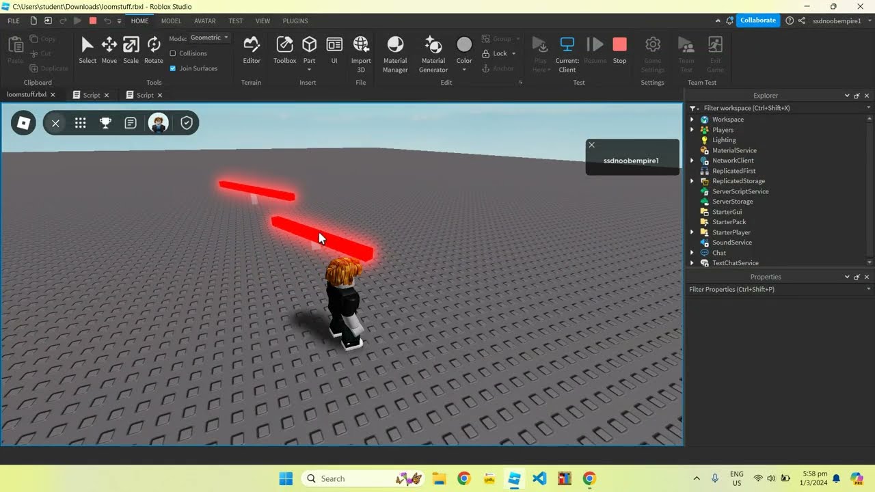Expand the Workspace tree node

[x=692, y=120]
